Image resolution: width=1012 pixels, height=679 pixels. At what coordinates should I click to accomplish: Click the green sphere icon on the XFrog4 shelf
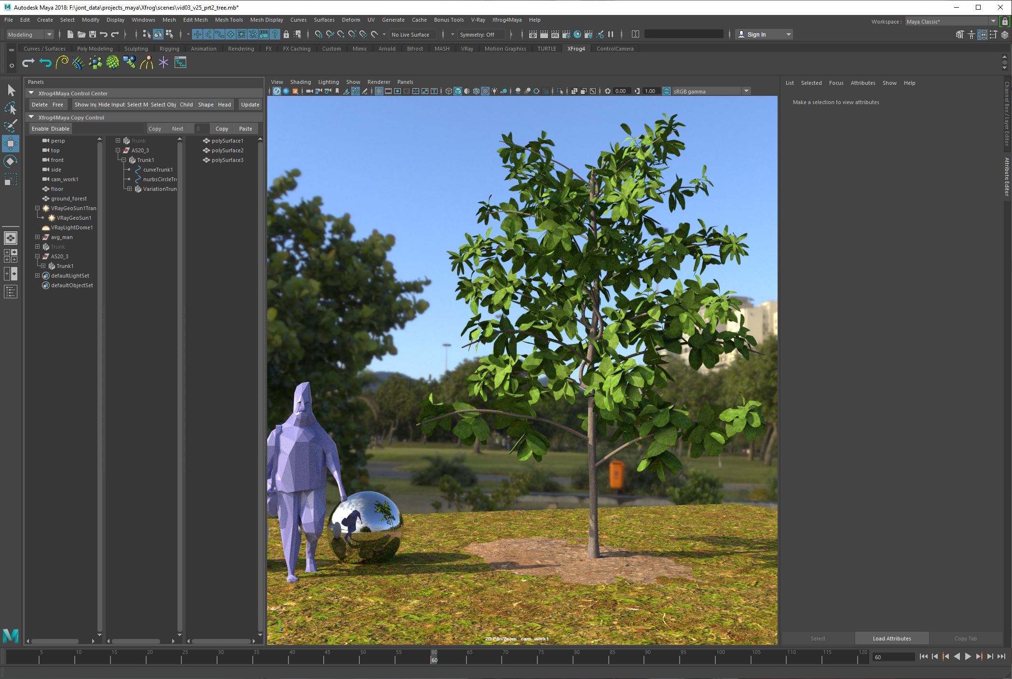pyautogui.click(x=113, y=63)
